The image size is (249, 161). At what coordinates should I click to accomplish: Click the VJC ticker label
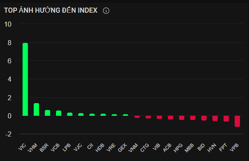[x=78, y=147]
